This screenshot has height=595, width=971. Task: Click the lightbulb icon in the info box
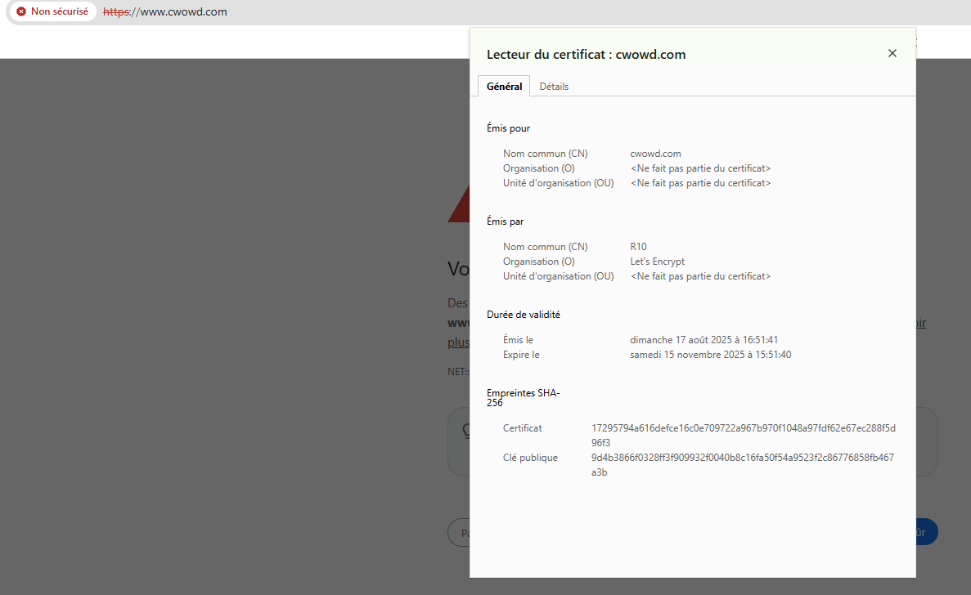(465, 430)
